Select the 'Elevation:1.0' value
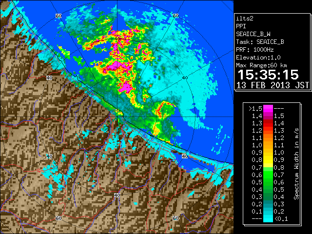Image resolution: width=312 pixels, height=234 pixels. [258, 58]
